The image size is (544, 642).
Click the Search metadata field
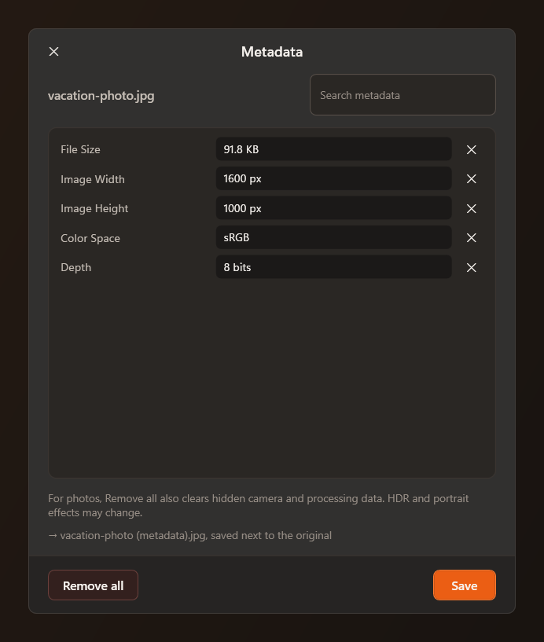click(402, 95)
